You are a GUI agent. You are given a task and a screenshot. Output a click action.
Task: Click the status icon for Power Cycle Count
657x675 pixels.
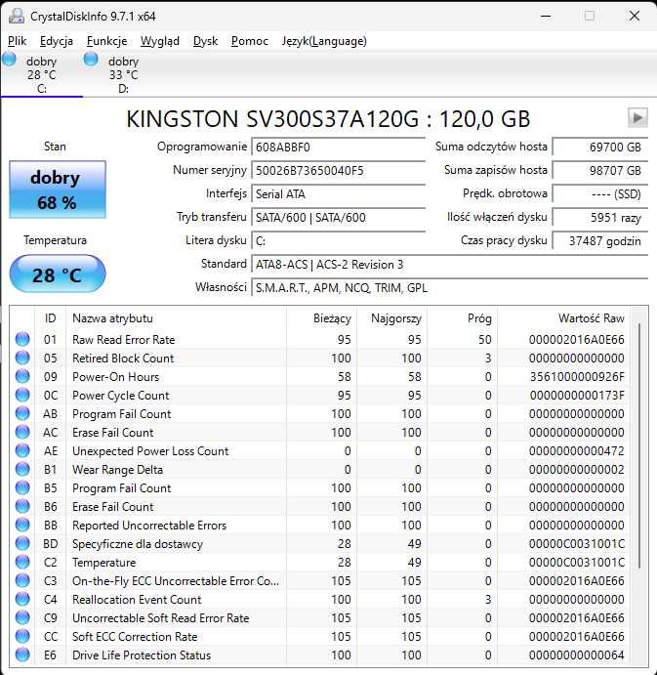click(x=22, y=395)
